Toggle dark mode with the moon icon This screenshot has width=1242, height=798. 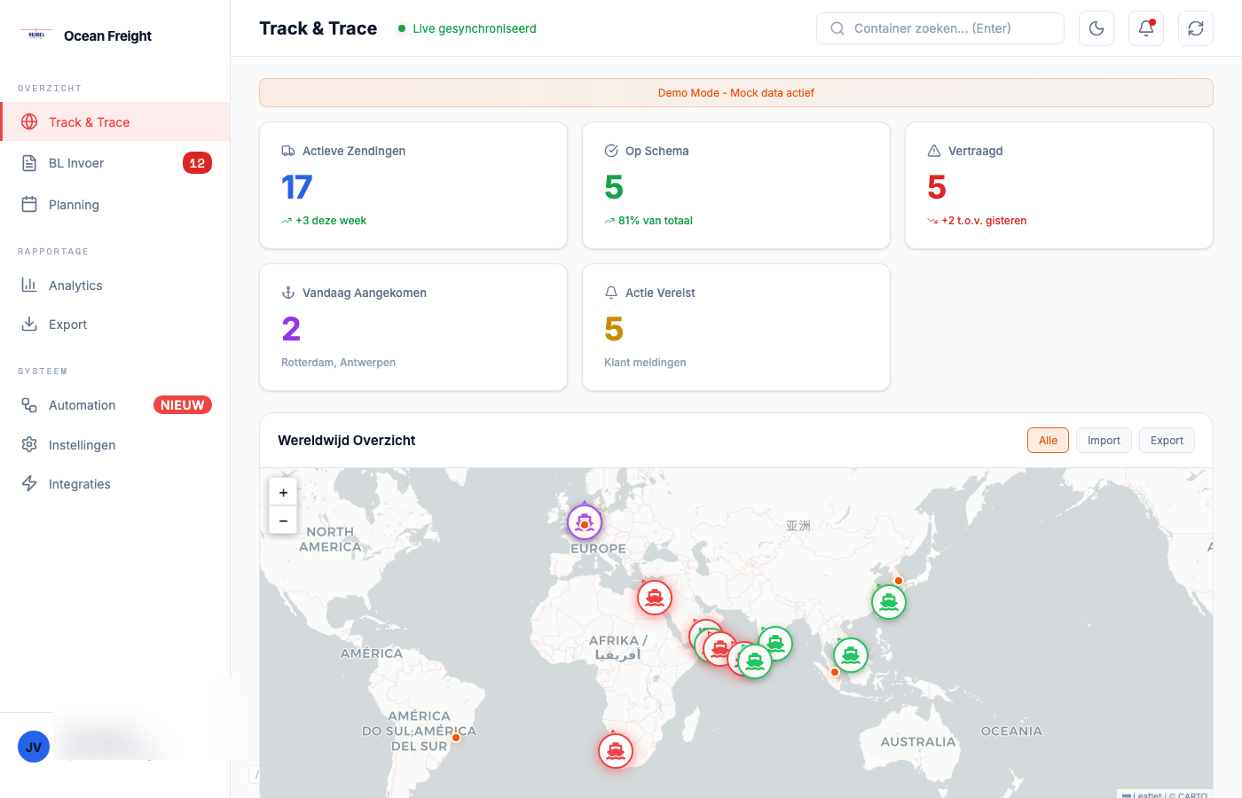[1097, 28]
